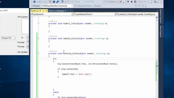Viewport: 174px width, 98px height.
Task: Collapse the label5_Click method outline
Action: pyautogui.click(x=38, y=38)
